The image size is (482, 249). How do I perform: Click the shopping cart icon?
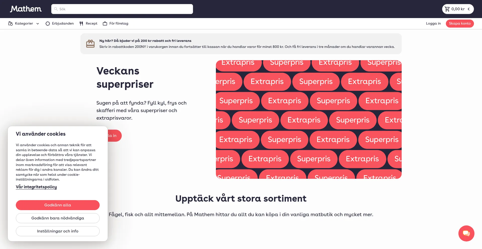(447, 9)
